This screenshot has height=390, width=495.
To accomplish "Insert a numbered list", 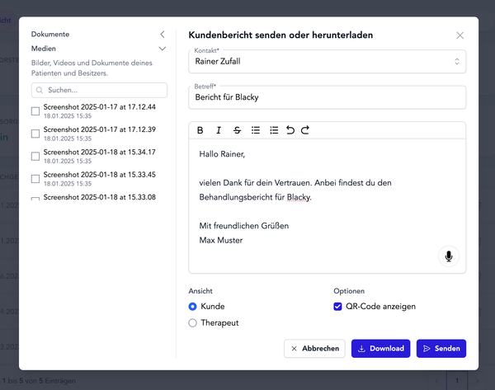I will [x=274, y=130].
